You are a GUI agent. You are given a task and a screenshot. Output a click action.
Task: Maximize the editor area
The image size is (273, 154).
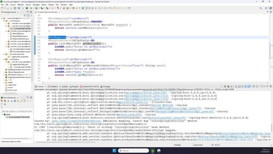click(x=271, y=12)
